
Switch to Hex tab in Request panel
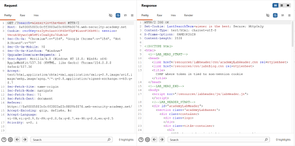(x=36, y=15)
